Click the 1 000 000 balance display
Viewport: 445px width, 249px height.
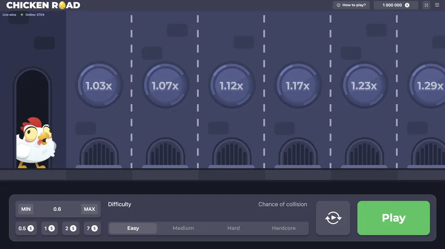pos(396,5)
